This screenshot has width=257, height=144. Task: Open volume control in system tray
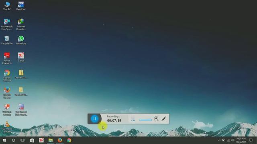pos(233,140)
